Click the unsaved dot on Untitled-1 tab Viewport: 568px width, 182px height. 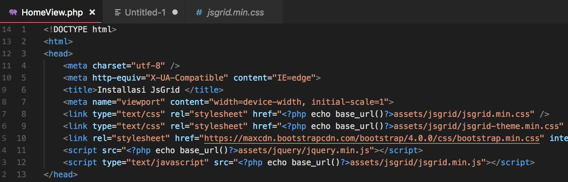pyautogui.click(x=175, y=12)
